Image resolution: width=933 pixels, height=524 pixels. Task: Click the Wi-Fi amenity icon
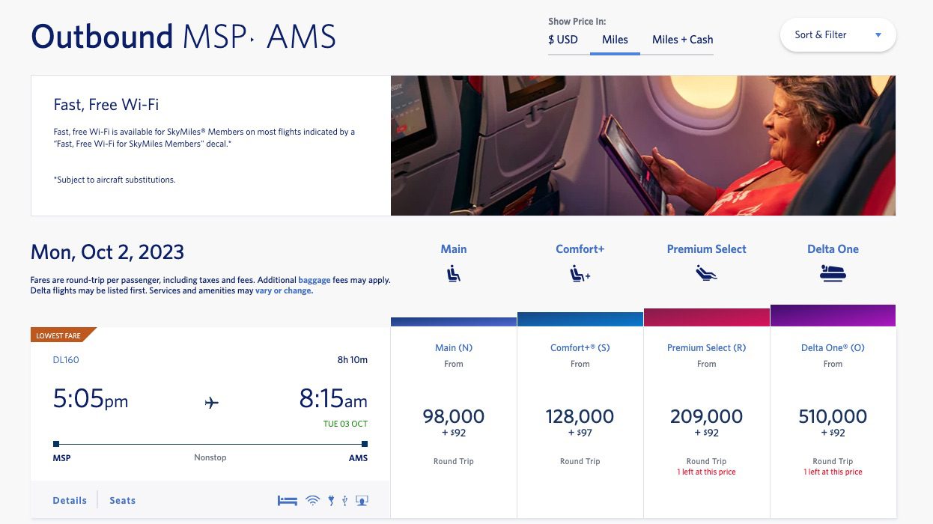(x=312, y=500)
